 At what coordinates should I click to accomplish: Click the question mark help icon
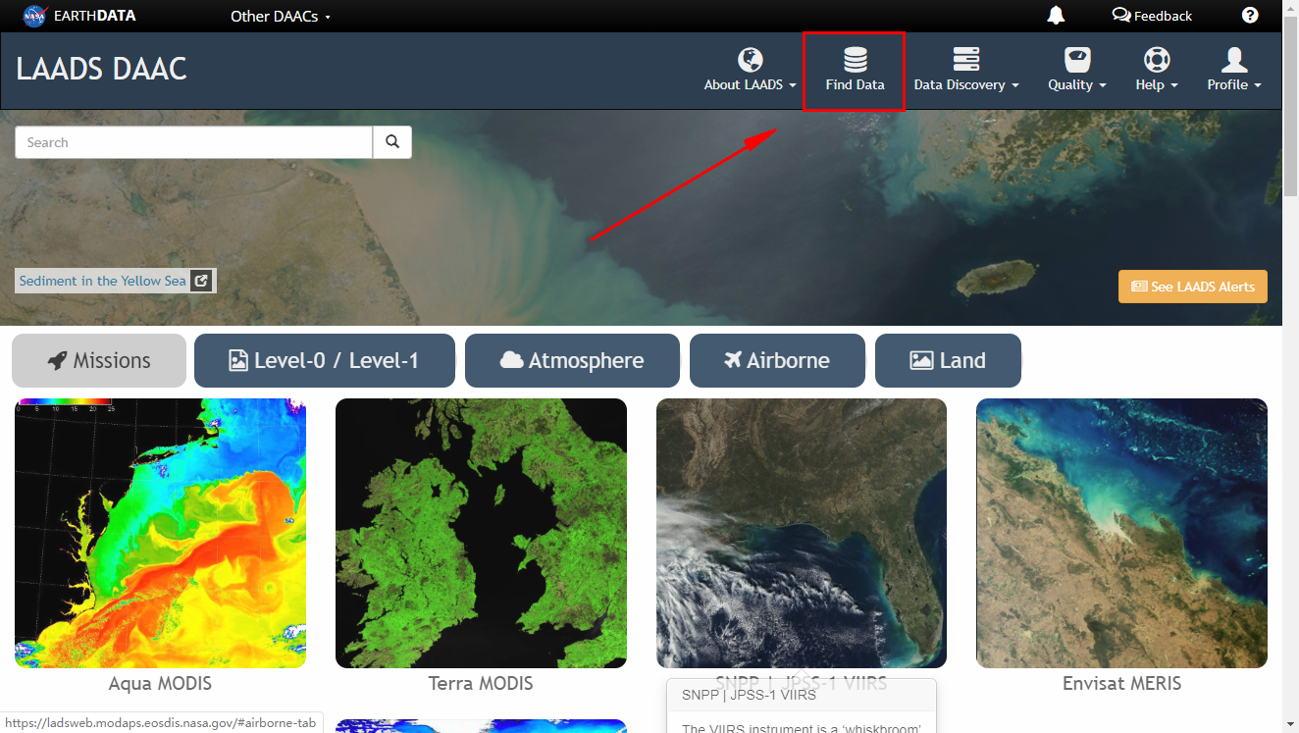point(1250,15)
